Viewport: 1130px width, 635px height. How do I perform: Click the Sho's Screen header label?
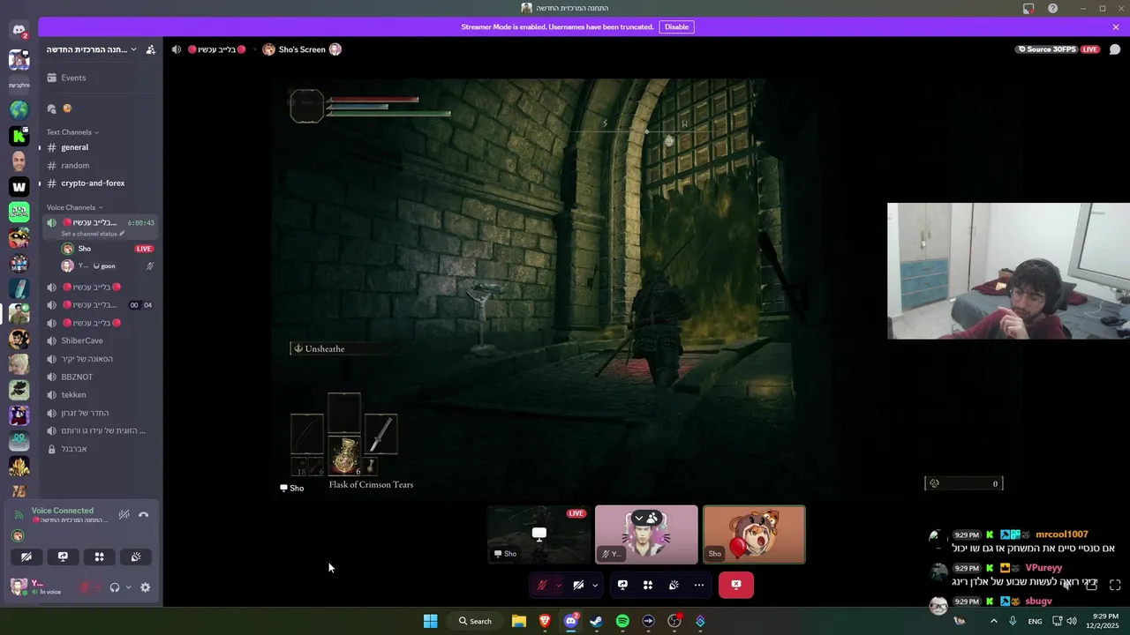[302, 49]
